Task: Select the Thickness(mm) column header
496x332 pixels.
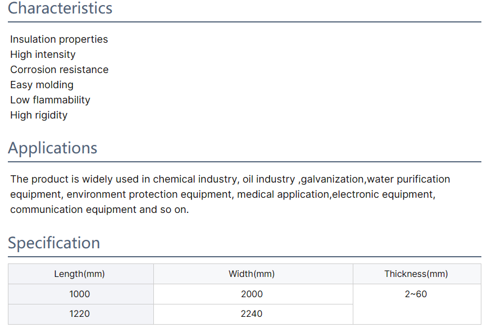Action: tap(417, 274)
